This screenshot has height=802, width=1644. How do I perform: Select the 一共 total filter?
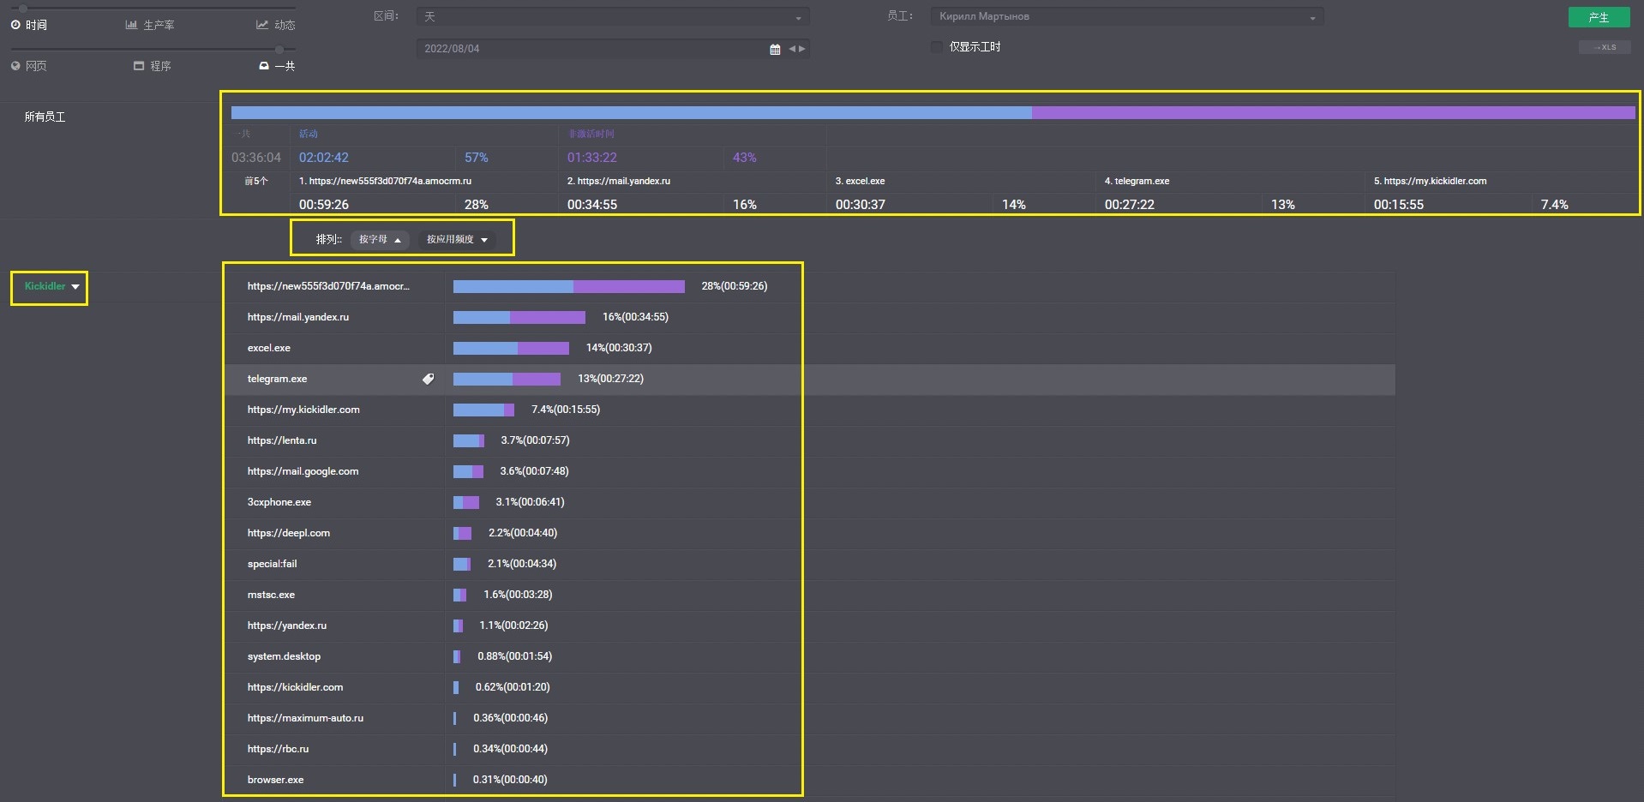coord(277,66)
